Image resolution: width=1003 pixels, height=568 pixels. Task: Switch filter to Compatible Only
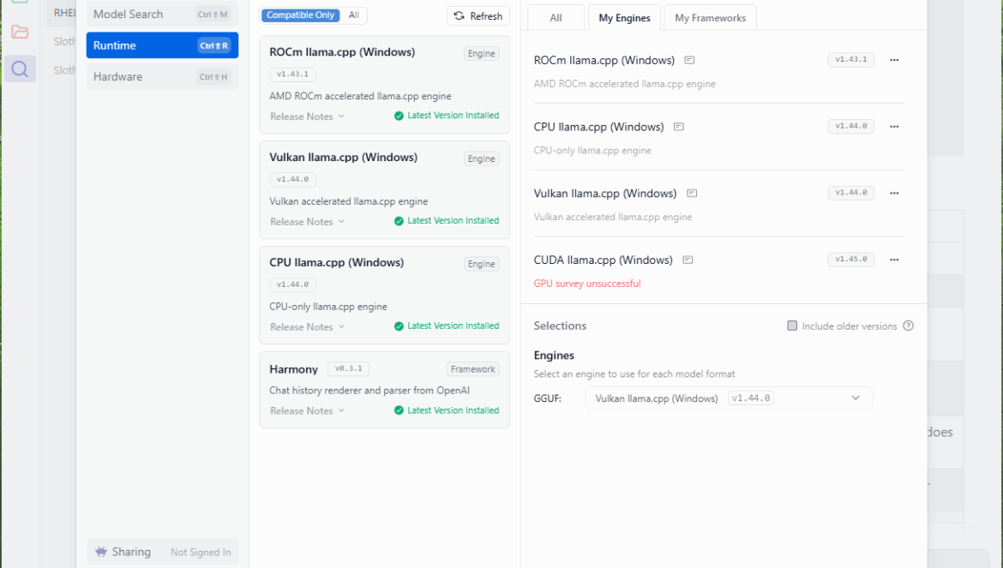pyautogui.click(x=300, y=15)
